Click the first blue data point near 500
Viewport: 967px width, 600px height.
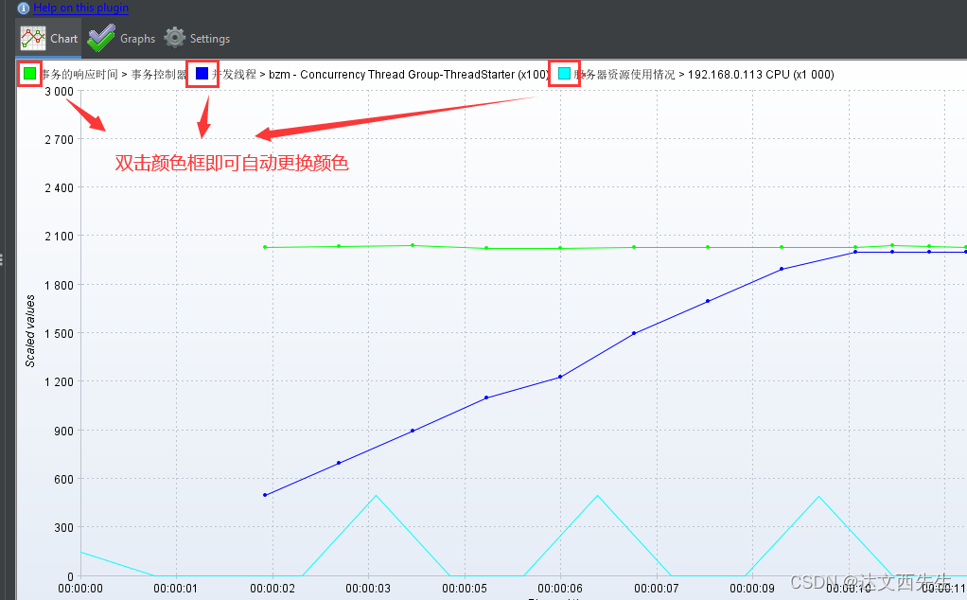[265, 495]
